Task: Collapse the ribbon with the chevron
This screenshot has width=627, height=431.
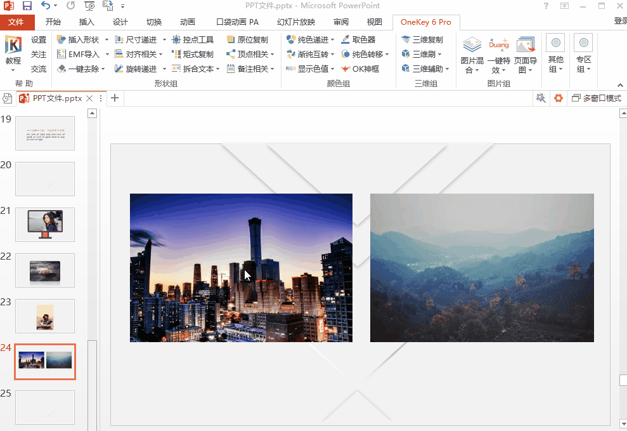Action: point(620,85)
